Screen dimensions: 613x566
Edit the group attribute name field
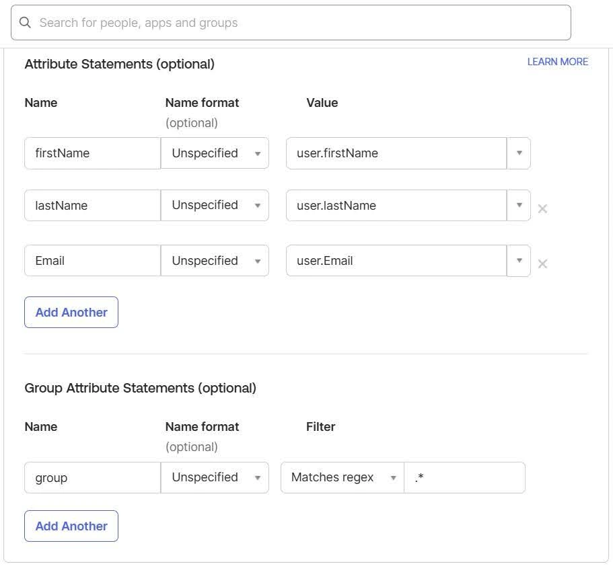(x=93, y=478)
